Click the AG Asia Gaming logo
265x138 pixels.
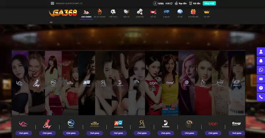118,124
